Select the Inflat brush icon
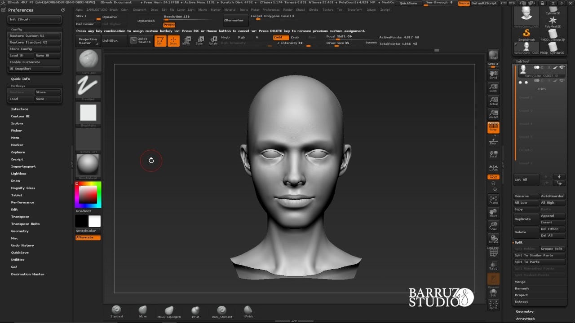This screenshot has height=323, width=575. [x=195, y=310]
